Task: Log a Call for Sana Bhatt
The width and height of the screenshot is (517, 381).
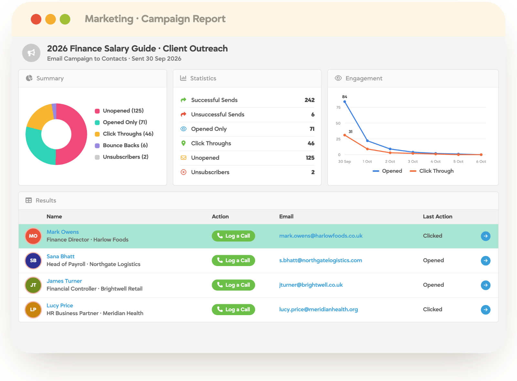Action: (x=233, y=261)
